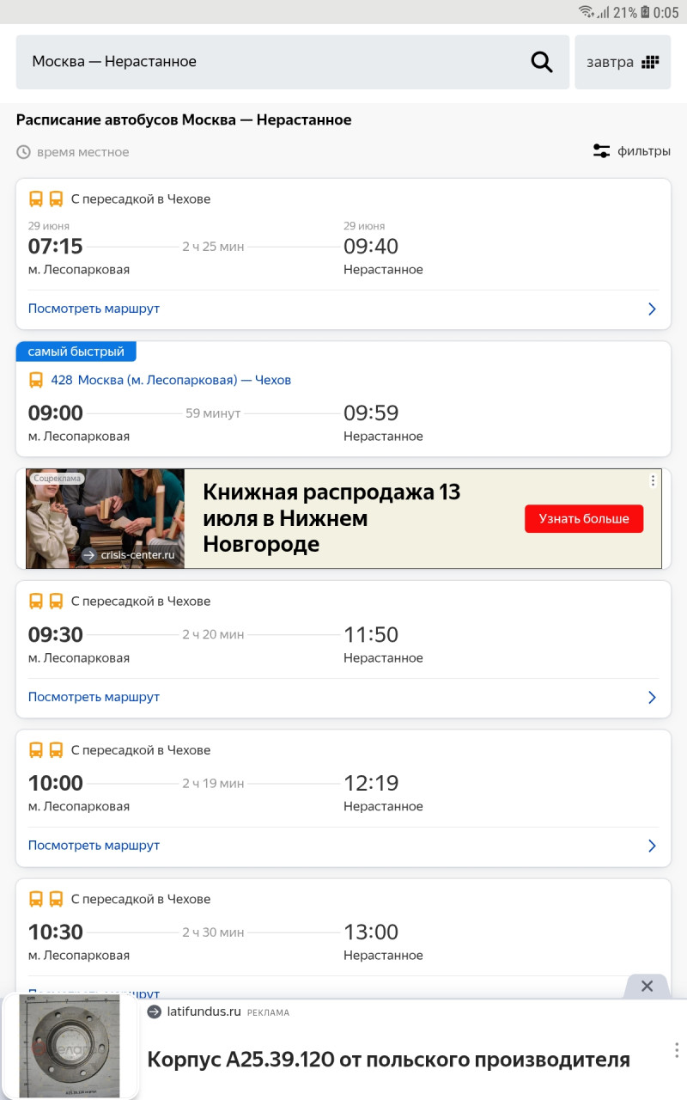Click 'Посмотреть маршрут' for 10:00 departure
Viewport: 687px width, 1100px height.
point(94,846)
